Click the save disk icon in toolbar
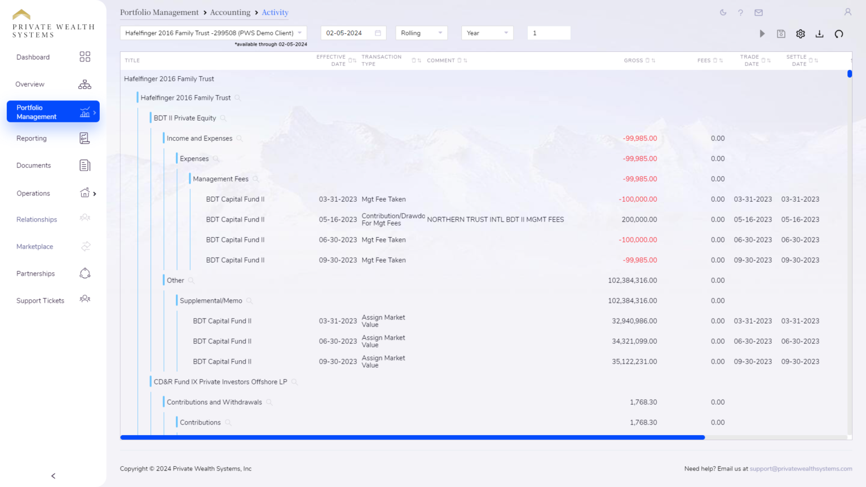866x487 pixels. 781,34
